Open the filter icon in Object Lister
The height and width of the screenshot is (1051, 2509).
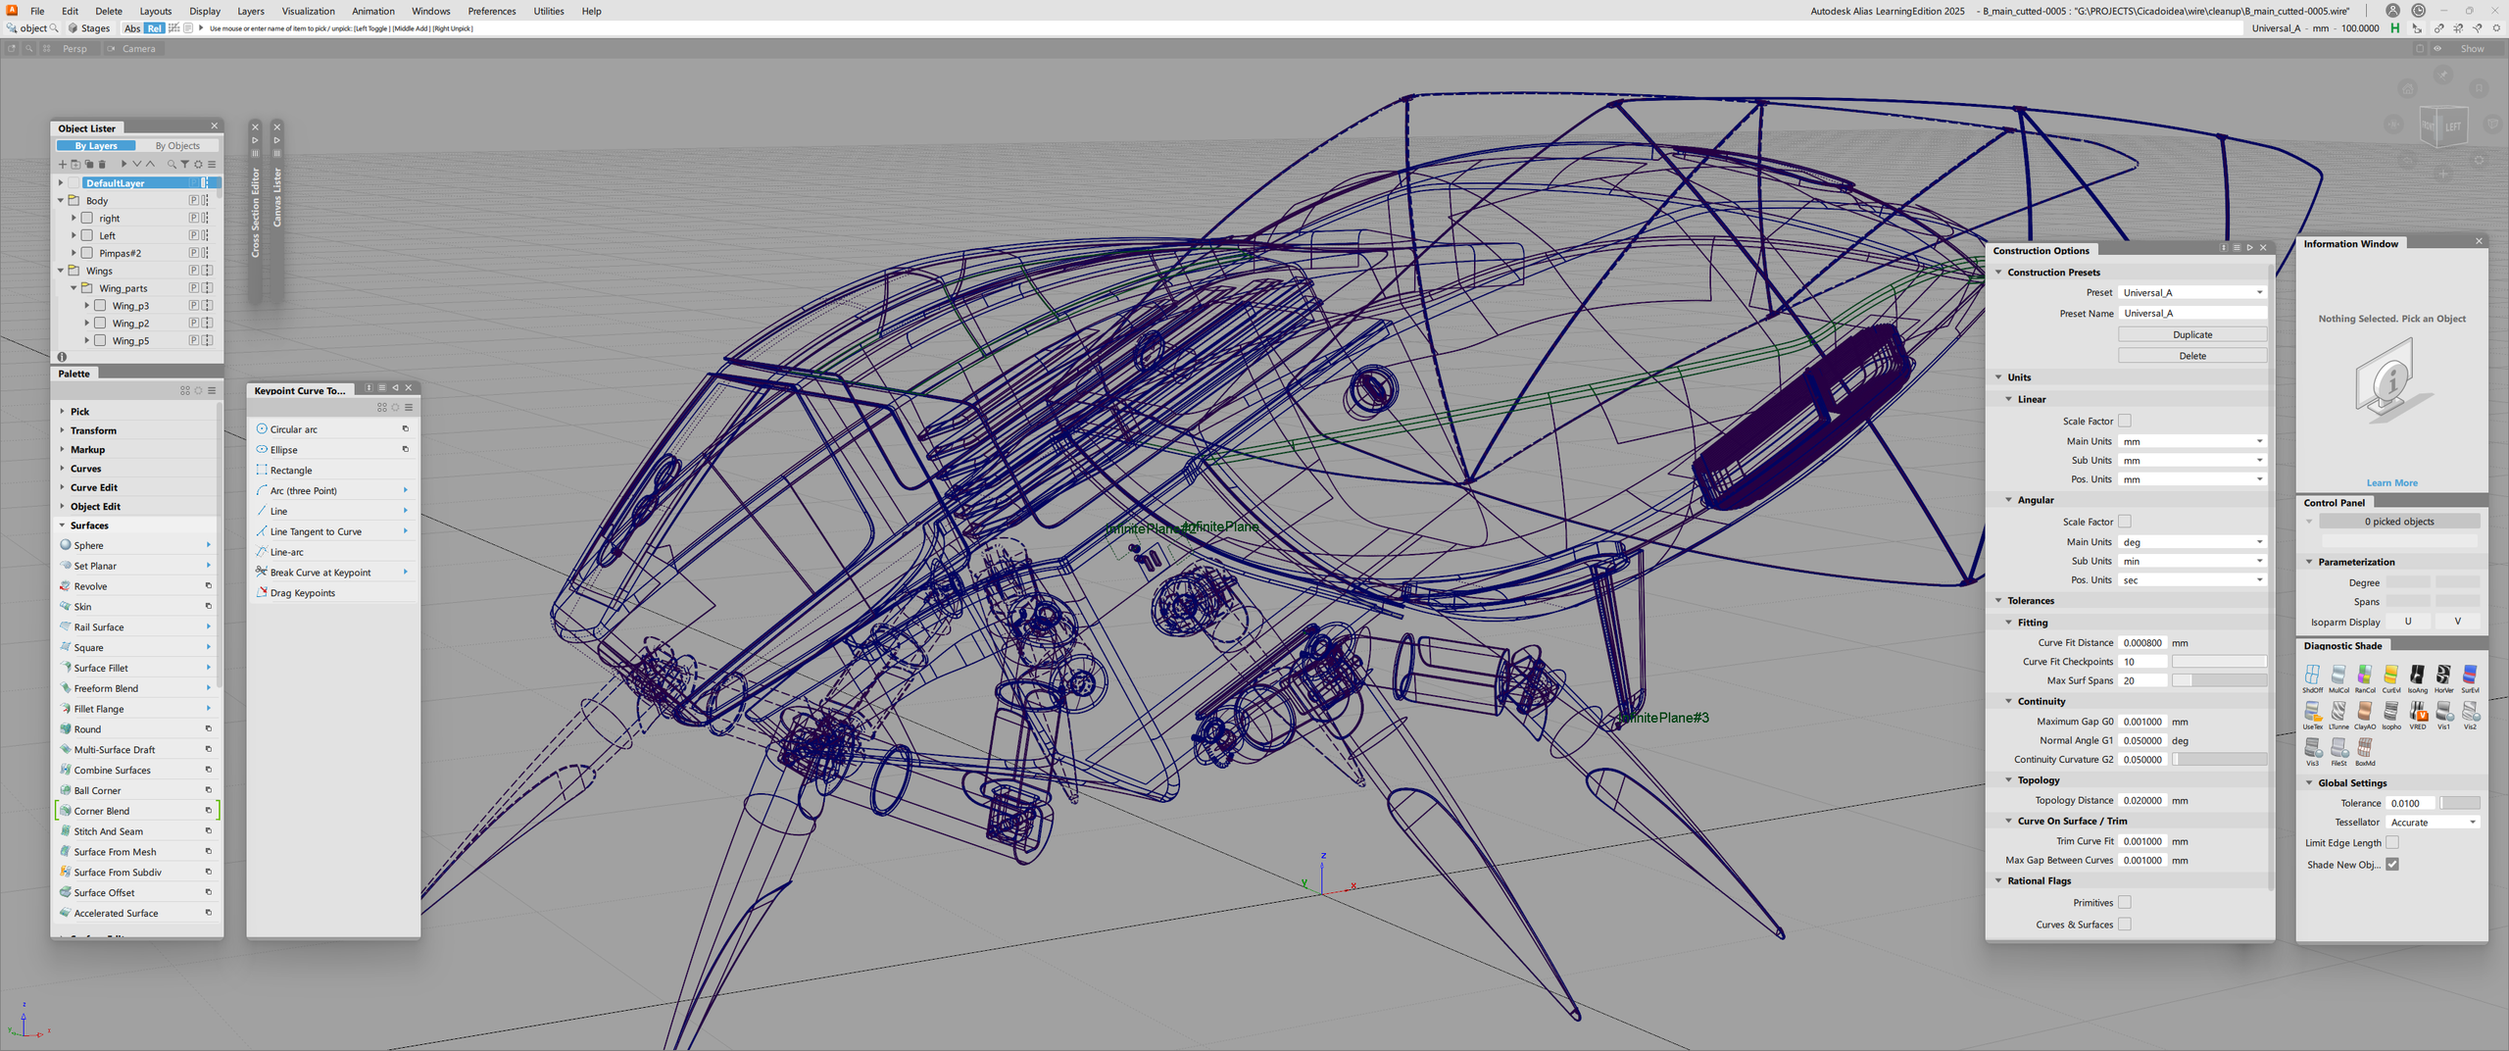click(x=184, y=165)
